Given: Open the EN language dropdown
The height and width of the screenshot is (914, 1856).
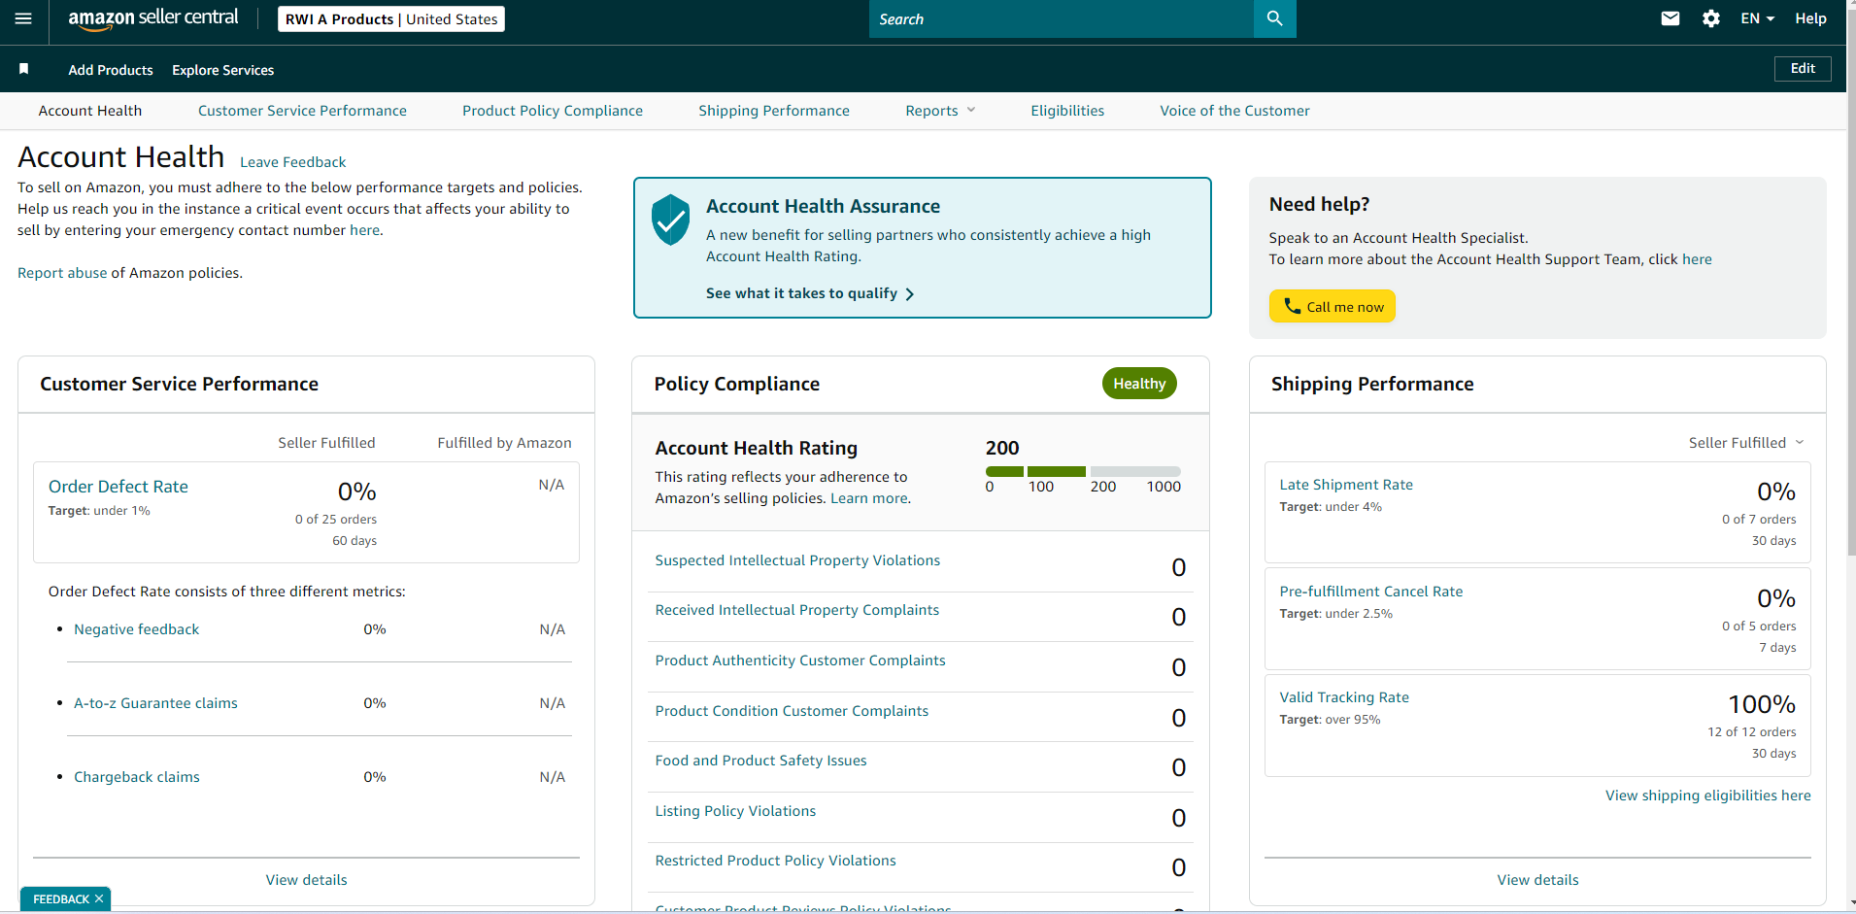Looking at the screenshot, I should coord(1757,18).
